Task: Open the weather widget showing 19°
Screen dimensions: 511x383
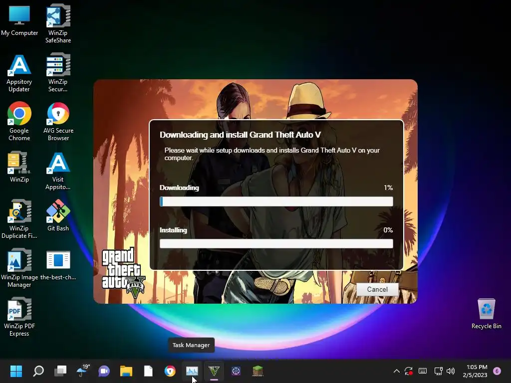Action: (83, 371)
